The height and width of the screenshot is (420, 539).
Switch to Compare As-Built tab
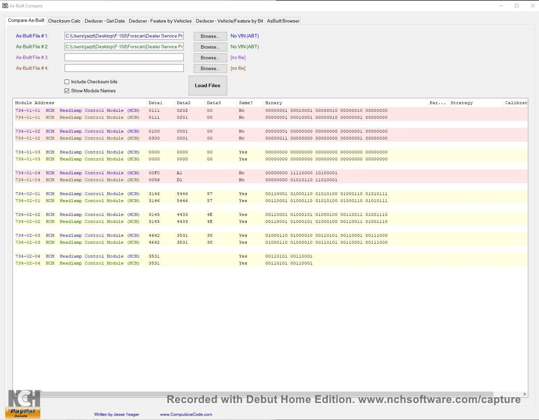(26, 20)
